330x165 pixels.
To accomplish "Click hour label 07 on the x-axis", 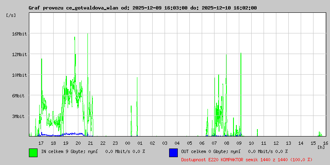I will [x=214, y=143].
